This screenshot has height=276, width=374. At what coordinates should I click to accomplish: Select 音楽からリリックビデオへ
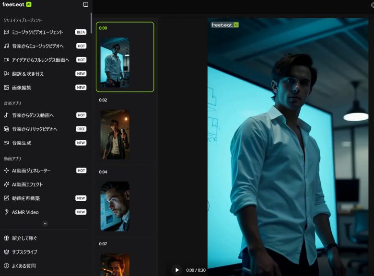[x=45, y=129]
